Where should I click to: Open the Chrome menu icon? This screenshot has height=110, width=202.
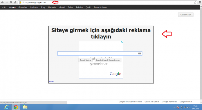click(200, 2)
